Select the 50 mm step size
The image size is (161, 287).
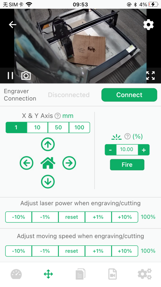click(58, 127)
